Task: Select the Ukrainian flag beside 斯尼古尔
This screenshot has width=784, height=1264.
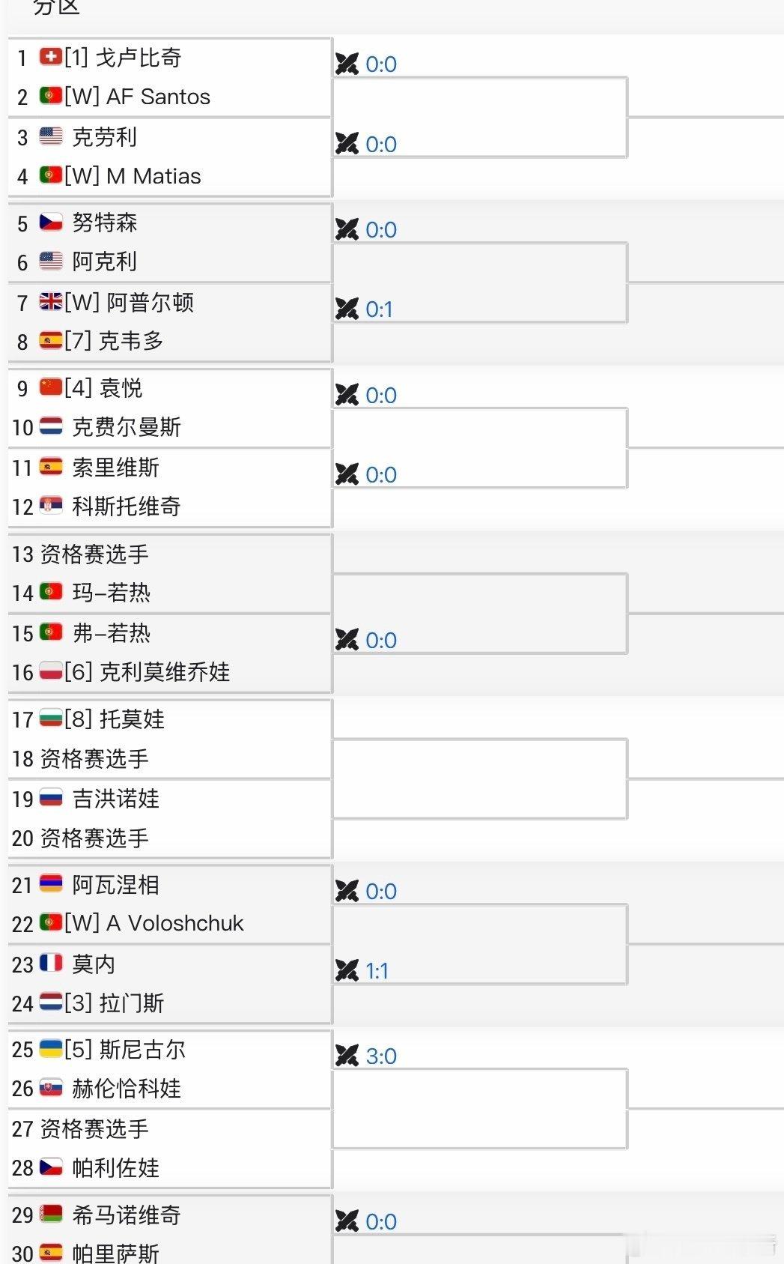Action: [49, 1050]
